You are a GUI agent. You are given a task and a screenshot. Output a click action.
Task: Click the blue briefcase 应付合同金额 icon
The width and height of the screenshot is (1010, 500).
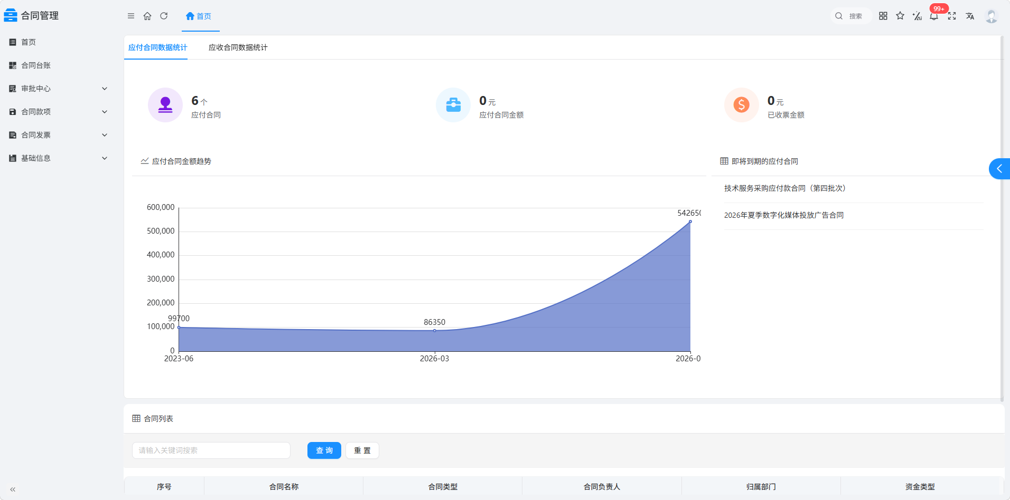coord(453,105)
